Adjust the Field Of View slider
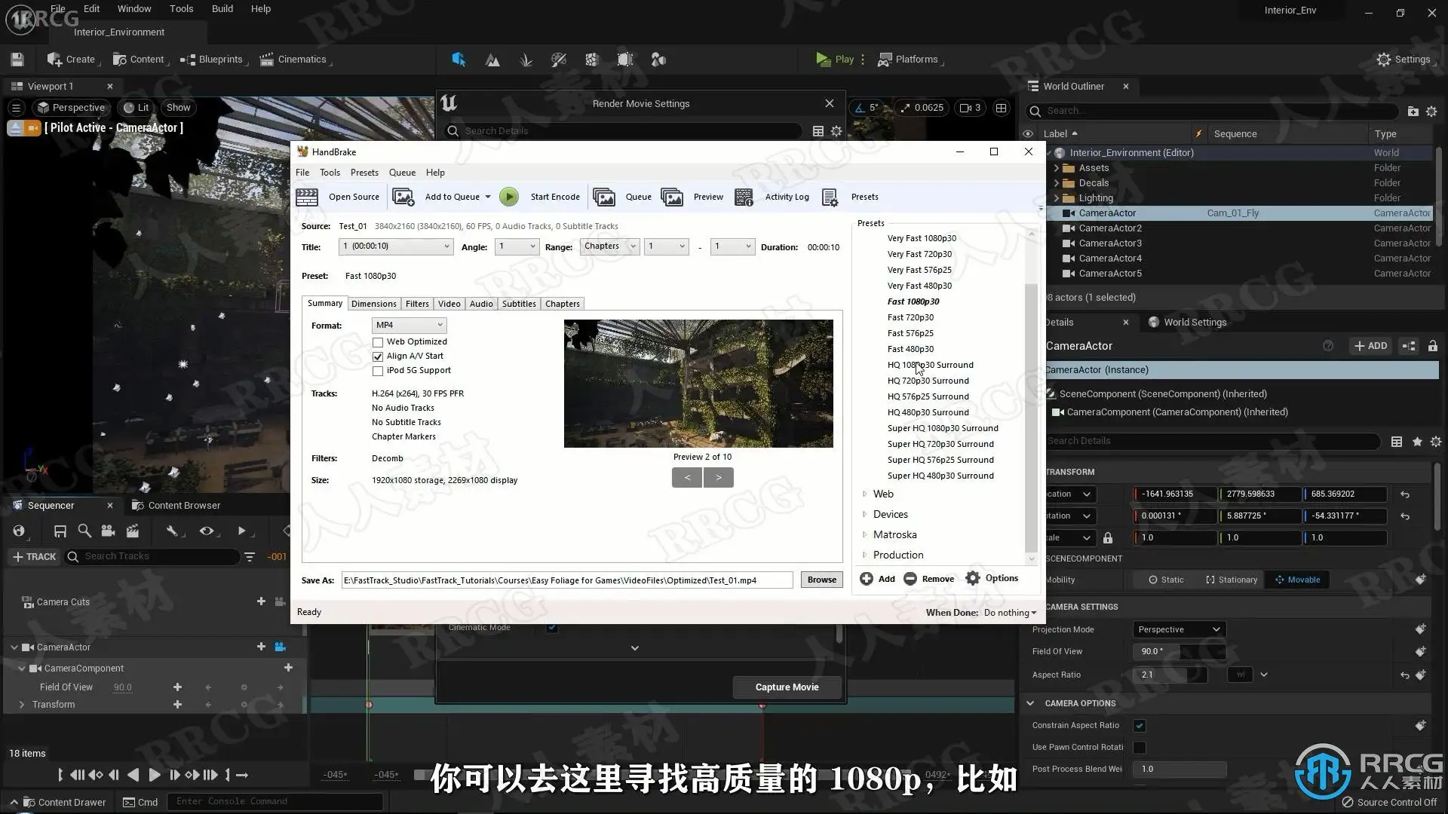 pos(1179,651)
